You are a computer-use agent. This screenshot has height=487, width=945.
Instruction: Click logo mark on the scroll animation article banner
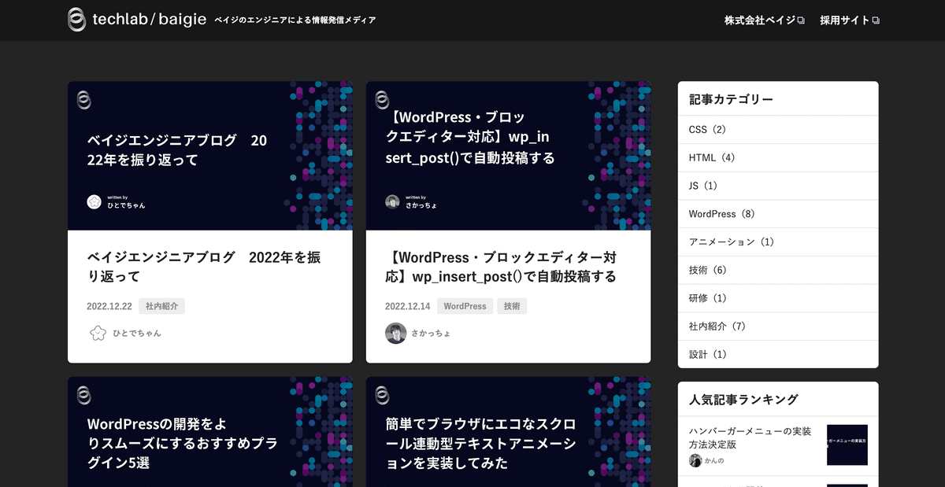pos(382,395)
